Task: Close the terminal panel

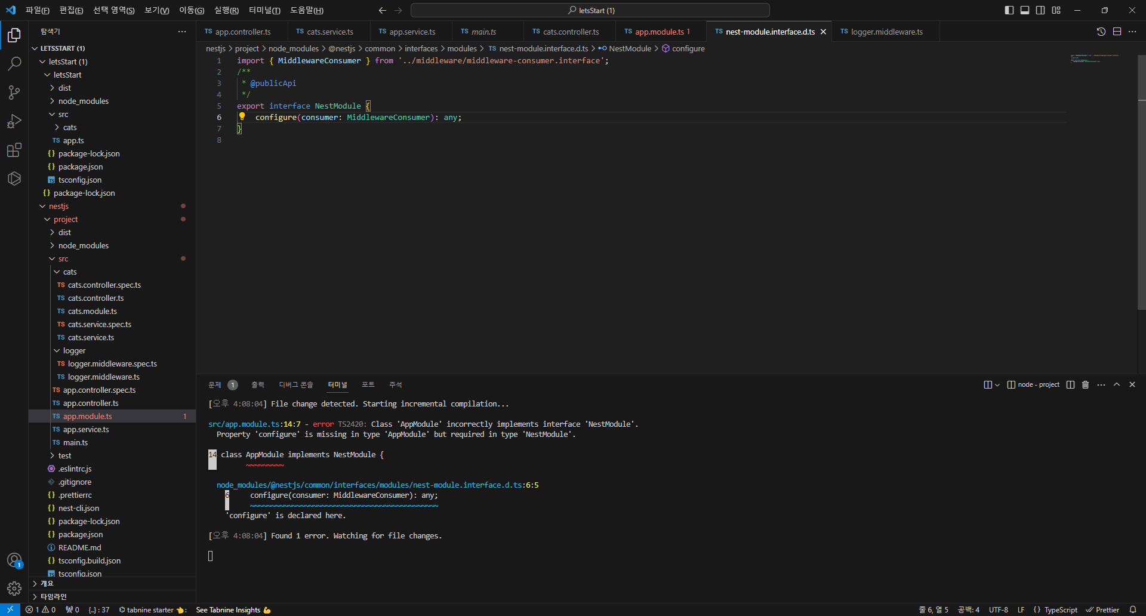Action: pyautogui.click(x=1132, y=385)
